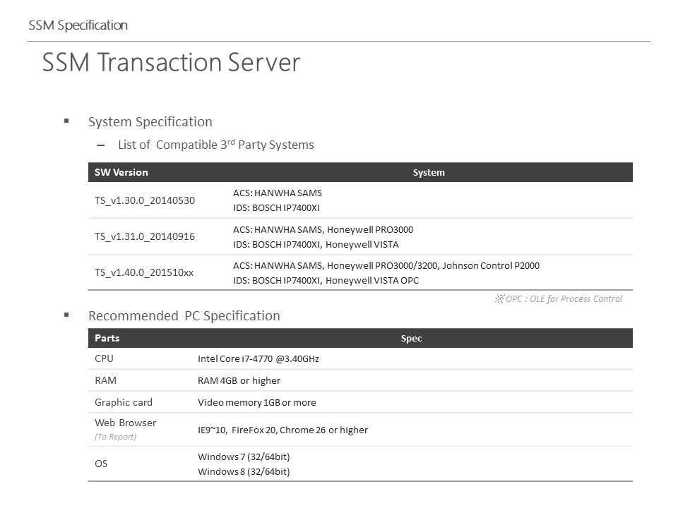Click 'Windows 7 (32/64bit)' spec line

pyautogui.click(x=244, y=456)
